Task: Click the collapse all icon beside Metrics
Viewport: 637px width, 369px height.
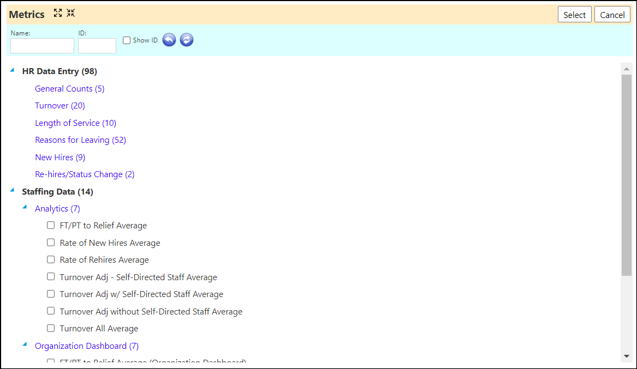Action: 71,14
